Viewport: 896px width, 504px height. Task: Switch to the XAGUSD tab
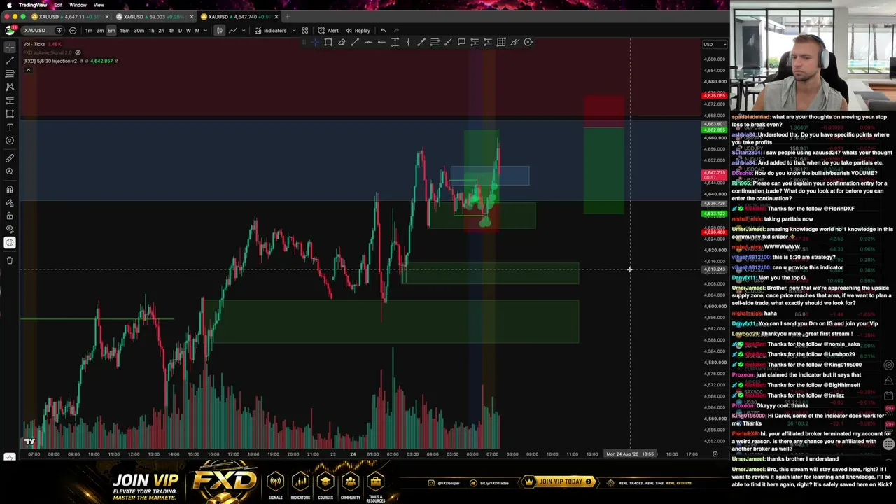[155, 17]
